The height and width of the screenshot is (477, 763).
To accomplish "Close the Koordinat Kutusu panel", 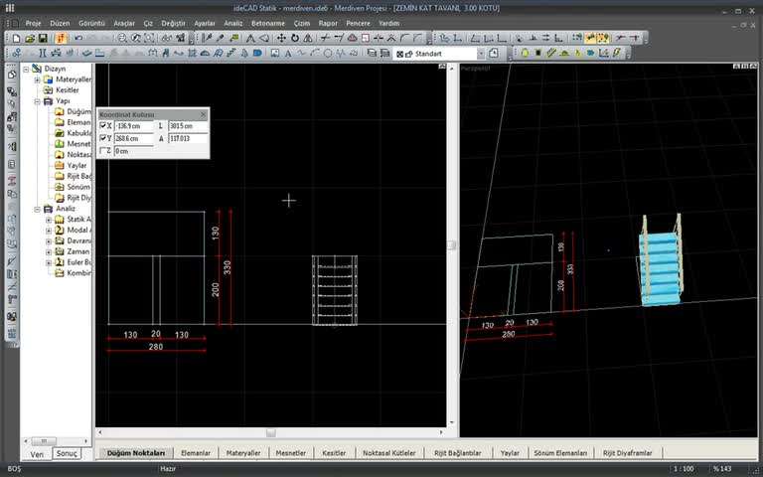I will tap(204, 114).
